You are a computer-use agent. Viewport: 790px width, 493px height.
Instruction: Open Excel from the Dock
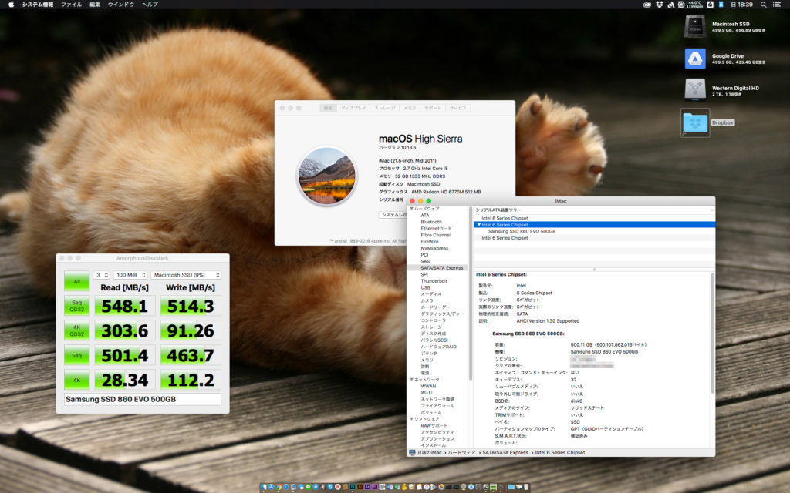[x=397, y=487]
